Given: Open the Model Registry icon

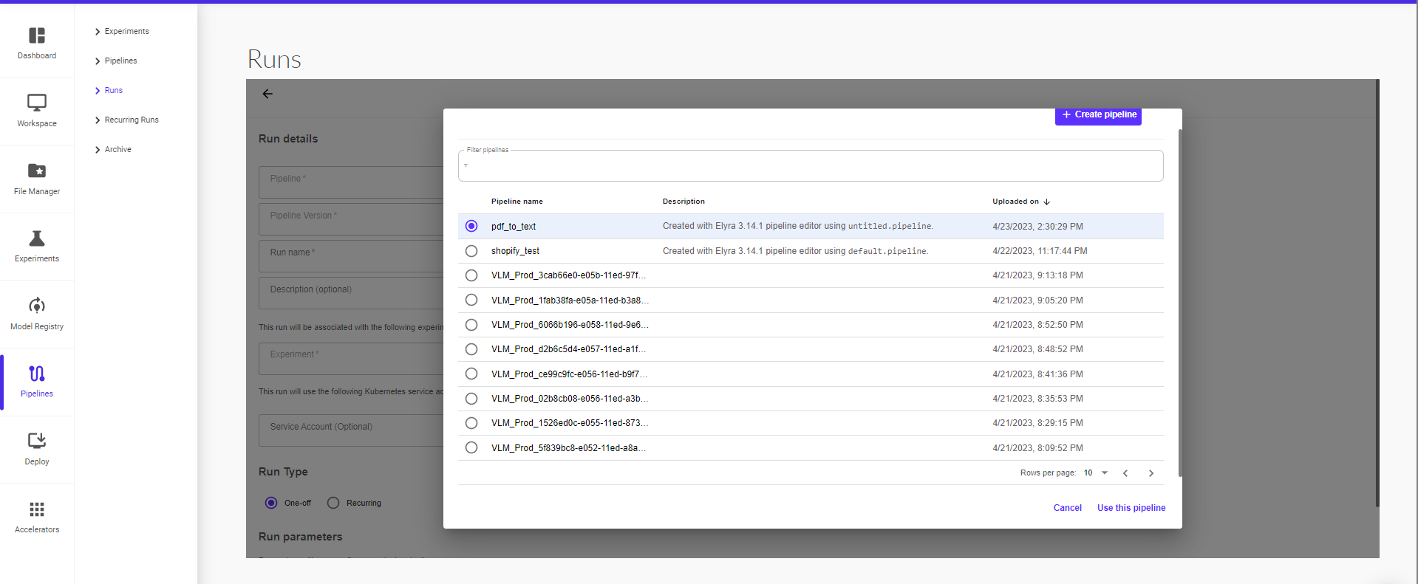Looking at the screenshot, I should (x=37, y=306).
